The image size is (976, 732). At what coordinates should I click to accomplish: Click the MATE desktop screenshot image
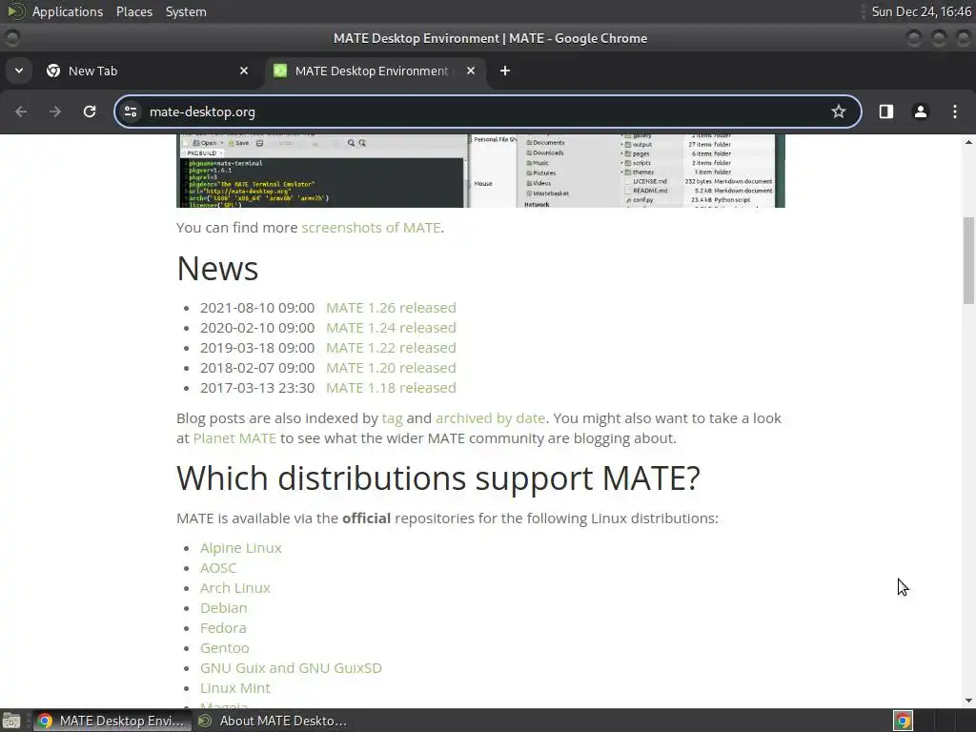click(480, 171)
